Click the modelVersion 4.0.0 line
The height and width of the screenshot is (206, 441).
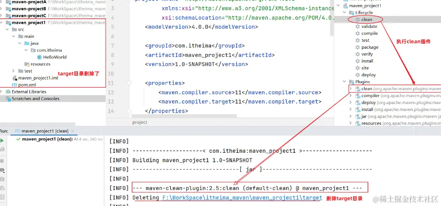coord(201,27)
